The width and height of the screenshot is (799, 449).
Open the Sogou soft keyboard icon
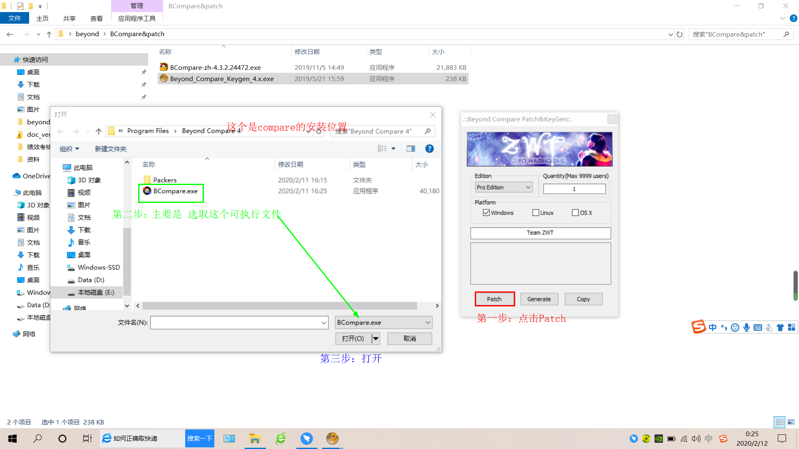[758, 327]
